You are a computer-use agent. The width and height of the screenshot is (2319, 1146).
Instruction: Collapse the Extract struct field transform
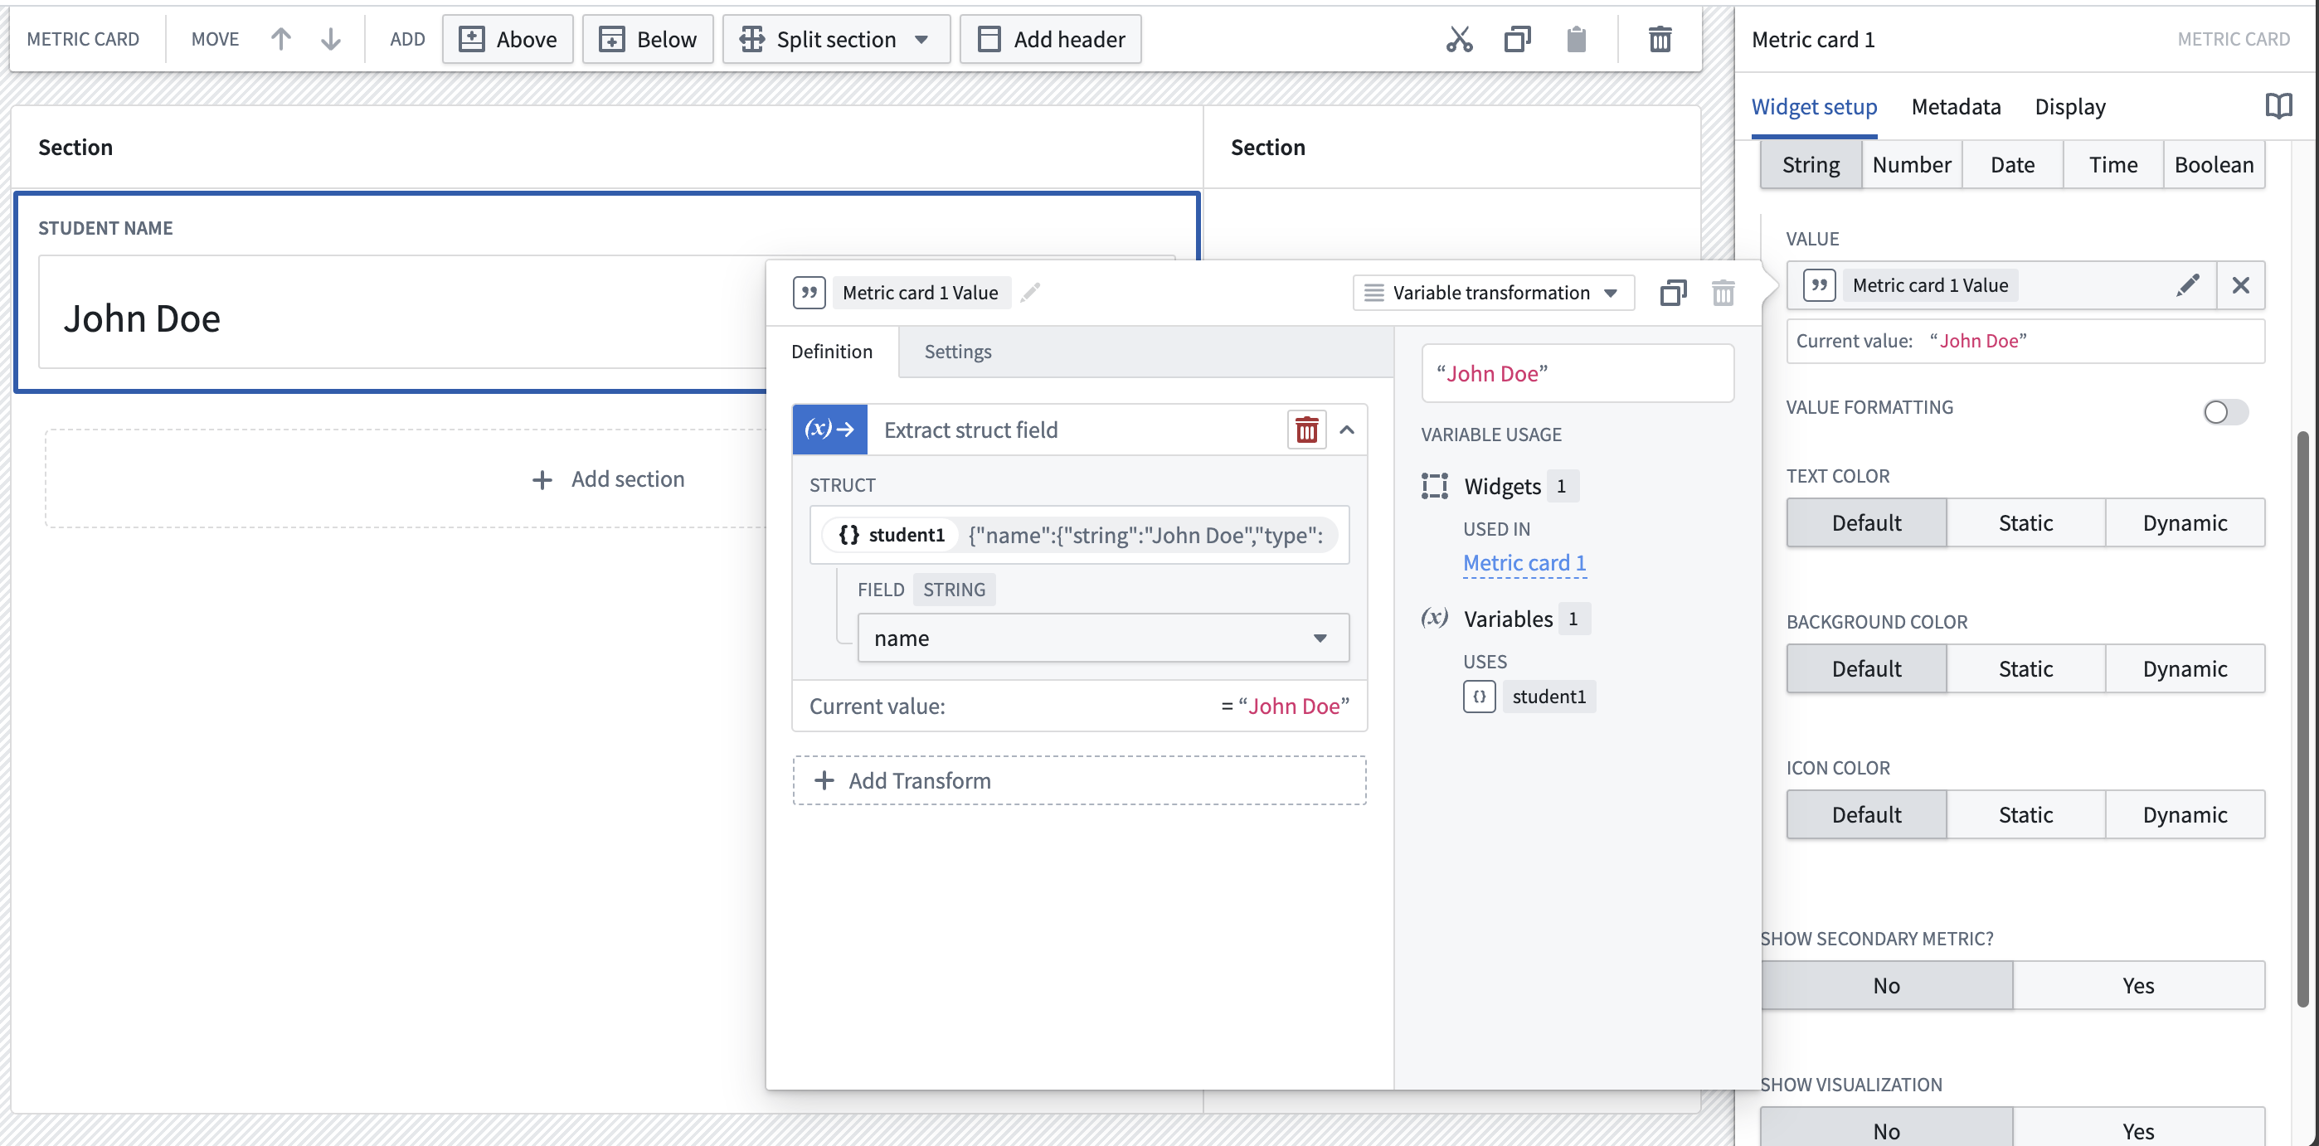1347,430
